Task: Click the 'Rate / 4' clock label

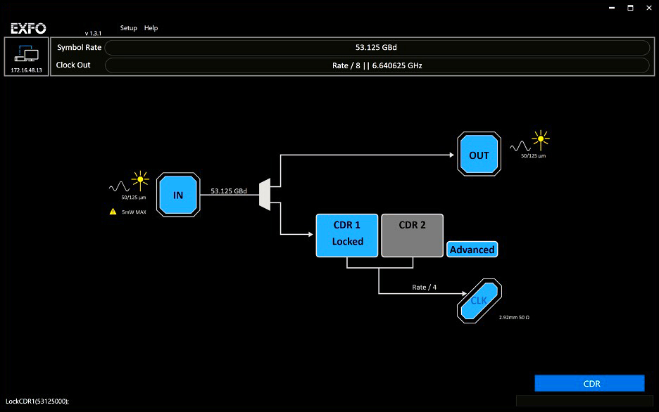Action: pyautogui.click(x=424, y=288)
